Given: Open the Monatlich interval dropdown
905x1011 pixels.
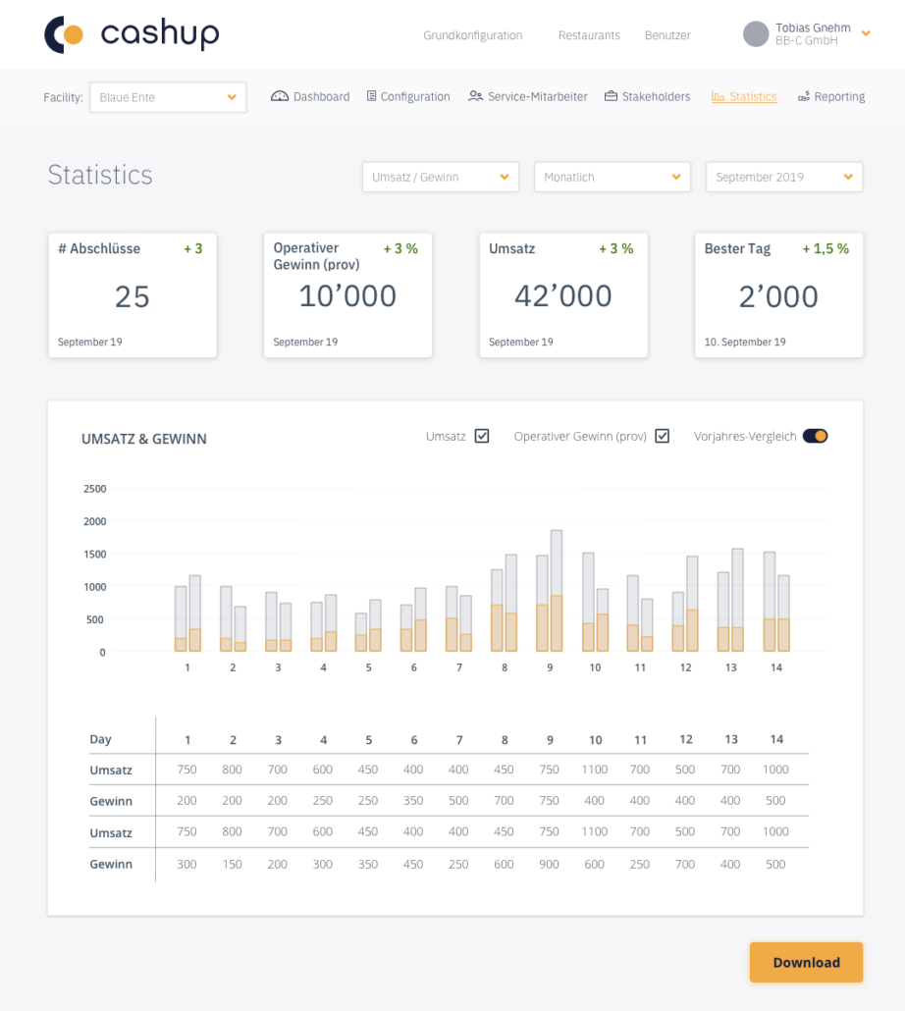Looking at the screenshot, I should click(612, 177).
